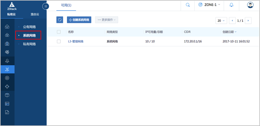Open the L3-管理网络 network link

point(76,41)
